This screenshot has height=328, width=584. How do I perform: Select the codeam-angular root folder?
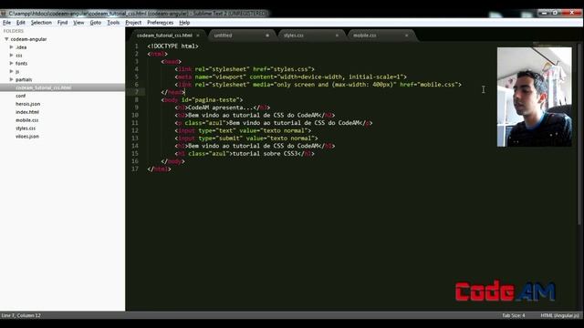(x=28, y=39)
